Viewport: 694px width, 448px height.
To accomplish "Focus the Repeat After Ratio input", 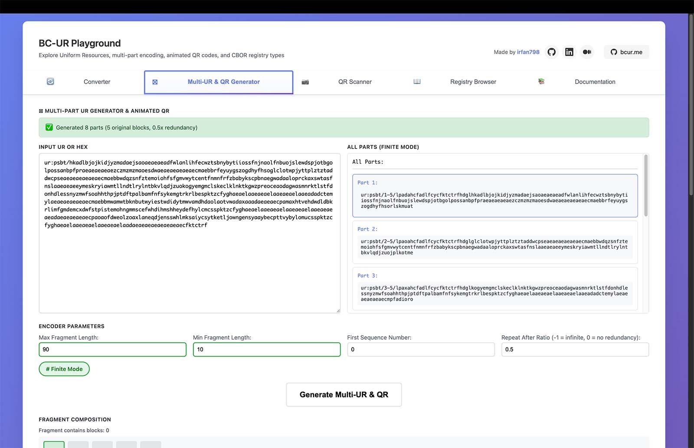I will pos(575,349).
